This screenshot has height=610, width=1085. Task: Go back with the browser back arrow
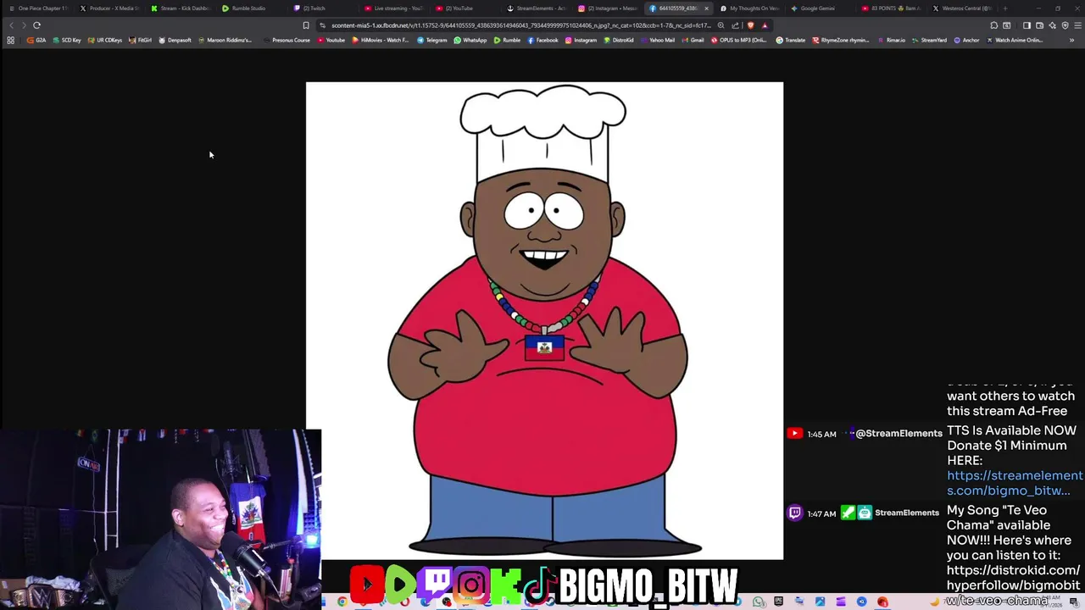pos(11,25)
